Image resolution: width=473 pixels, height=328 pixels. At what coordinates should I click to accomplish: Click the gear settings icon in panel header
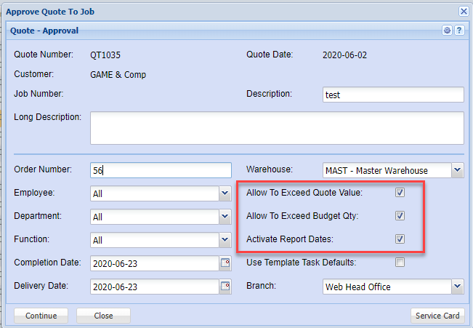pyautogui.click(x=448, y=31)
